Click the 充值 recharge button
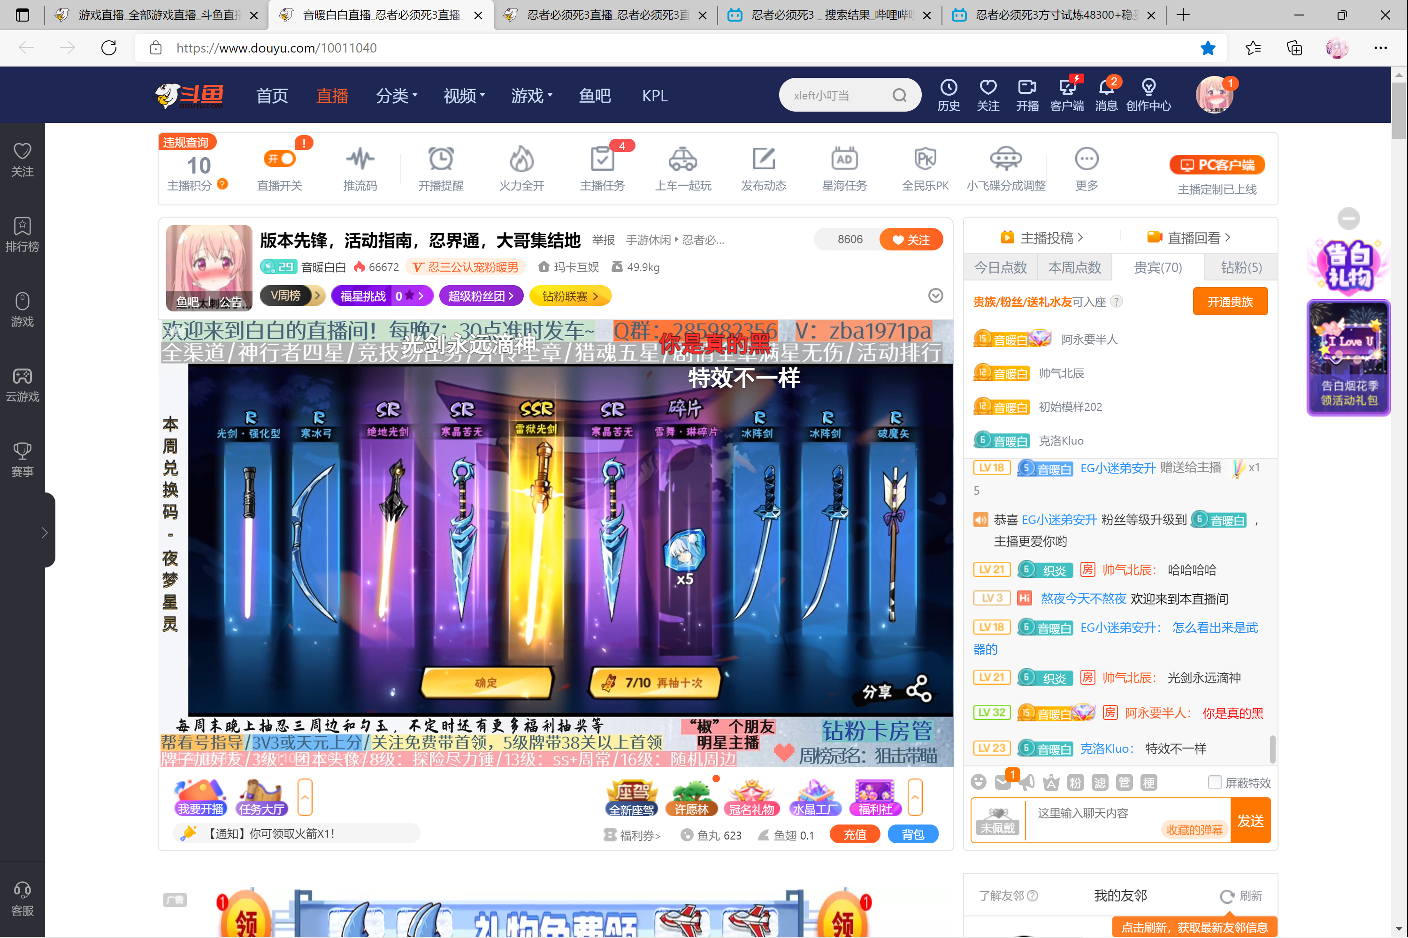This screenshot has width=1408, height=938. tap(855, 834)
